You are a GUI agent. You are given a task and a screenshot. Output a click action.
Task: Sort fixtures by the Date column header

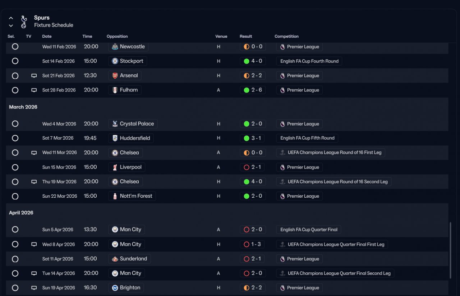click(x=47, y=36)
